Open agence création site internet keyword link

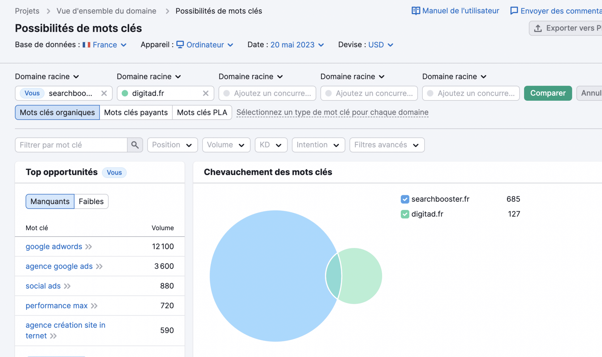point(65,330)
